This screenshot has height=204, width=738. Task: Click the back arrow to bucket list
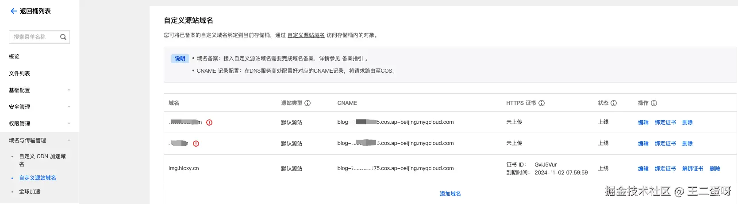click(14, 11)
